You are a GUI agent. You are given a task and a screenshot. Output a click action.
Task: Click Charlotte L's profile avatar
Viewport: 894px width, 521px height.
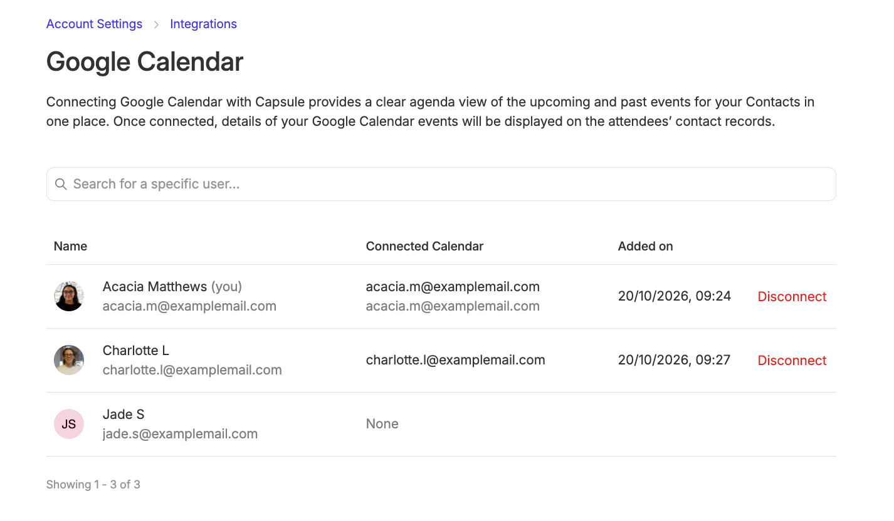[69, 360]
